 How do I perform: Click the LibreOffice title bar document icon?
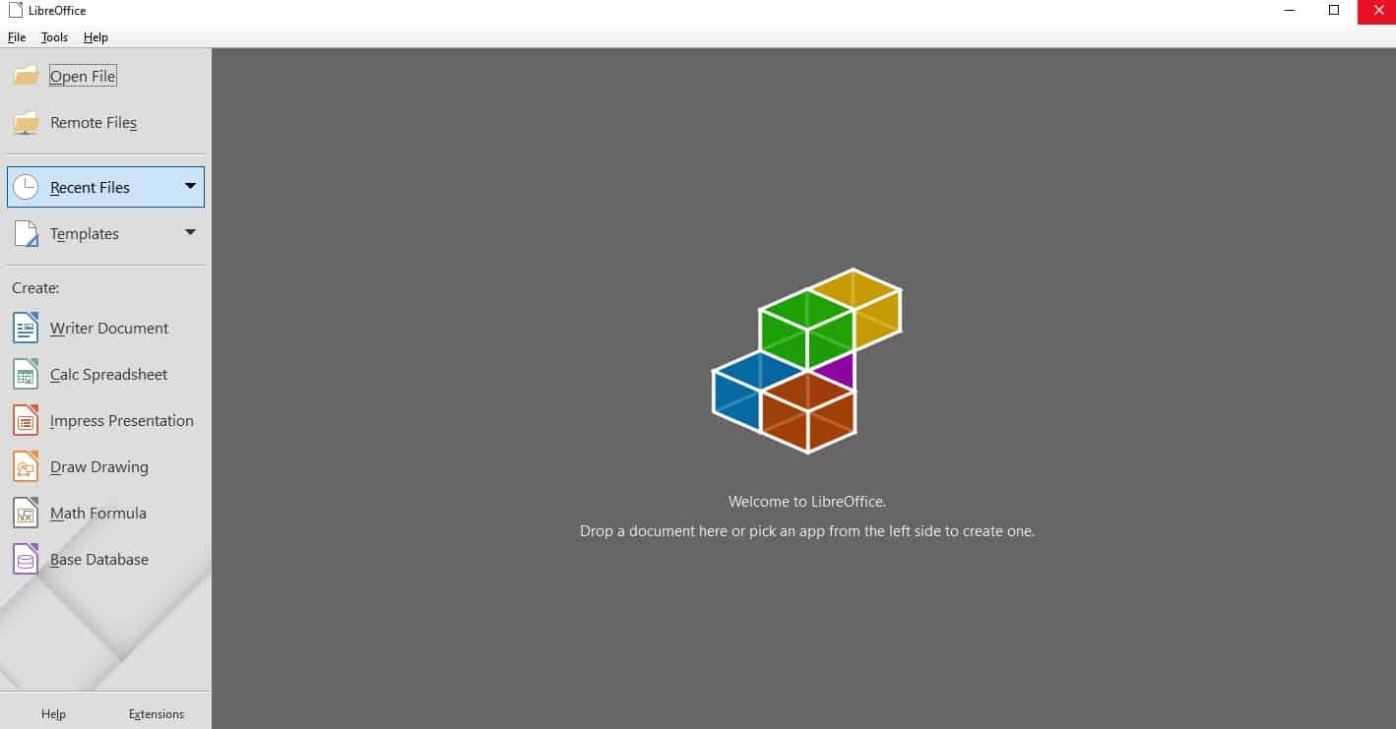(15, 11)
